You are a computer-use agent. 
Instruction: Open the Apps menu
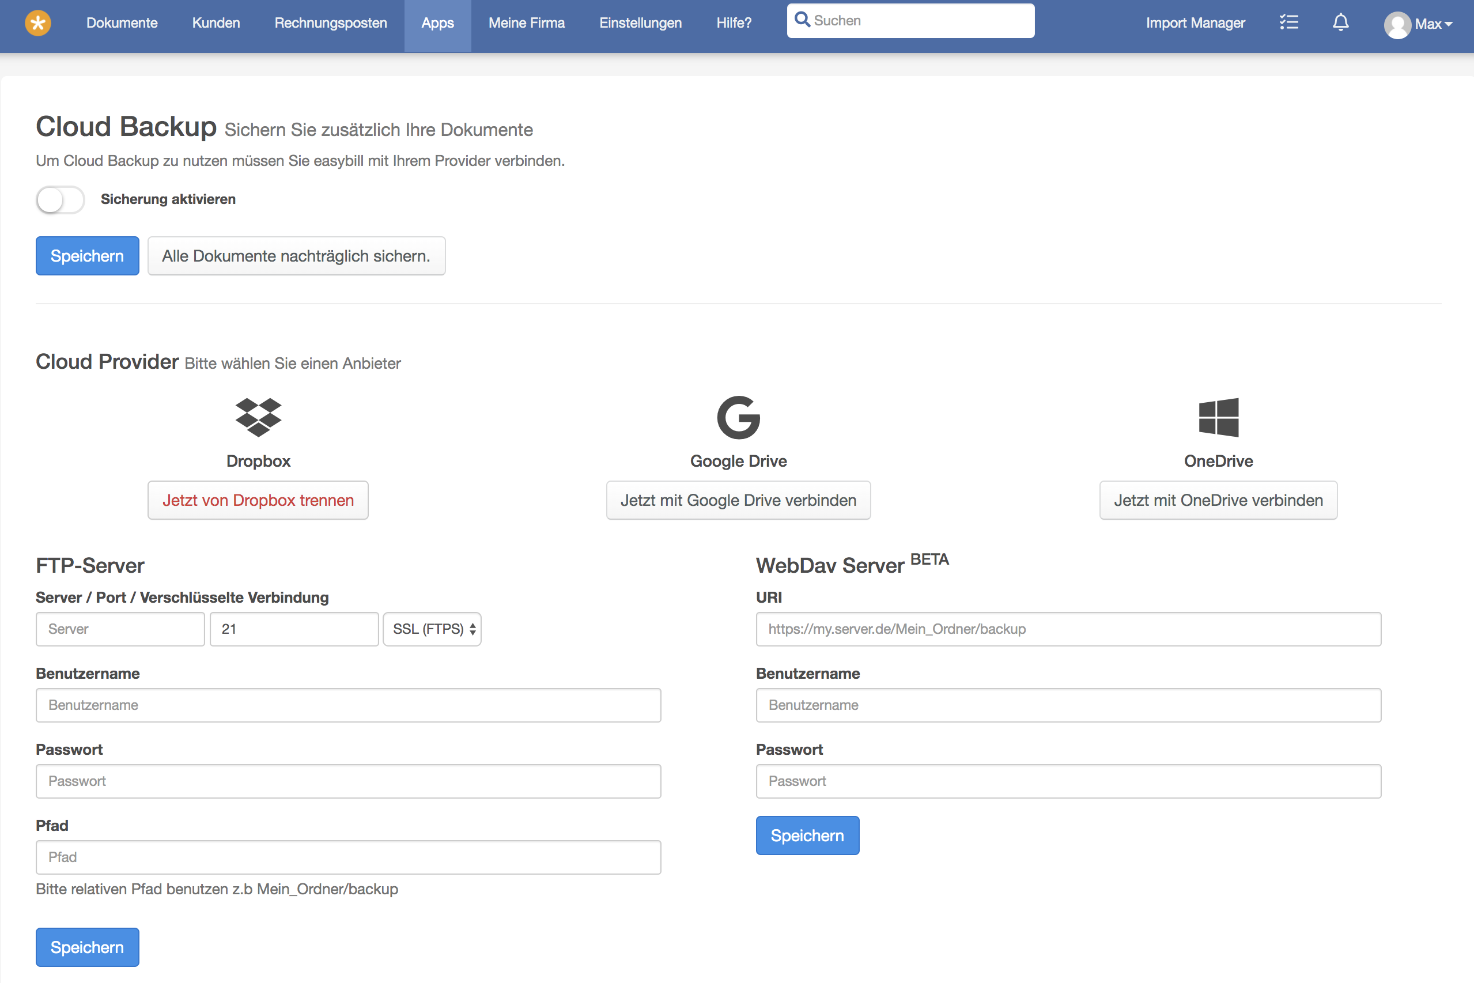437,23
